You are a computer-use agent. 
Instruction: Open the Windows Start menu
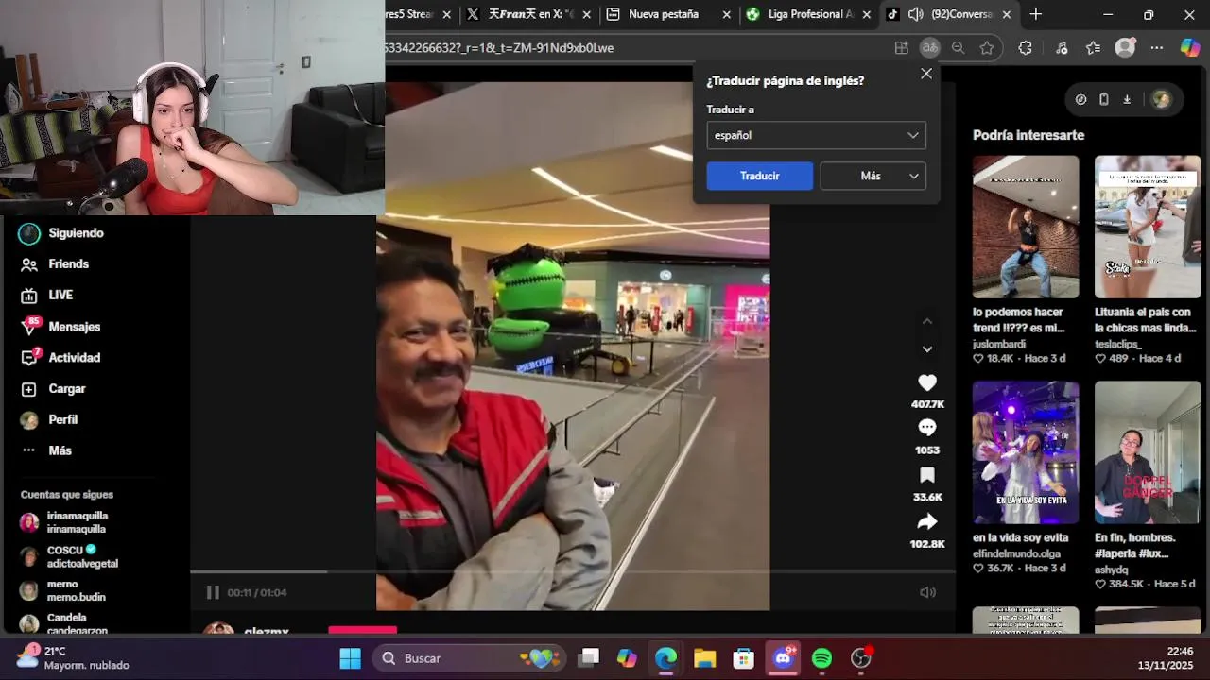pyautogui.click(x=350, y=658)
